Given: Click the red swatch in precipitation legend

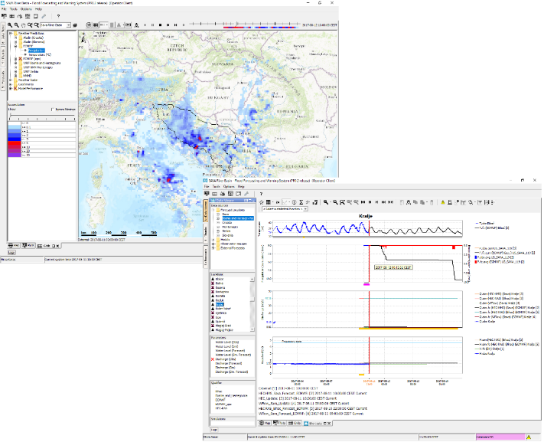Looking at the screenshot, I should (14, 142).
